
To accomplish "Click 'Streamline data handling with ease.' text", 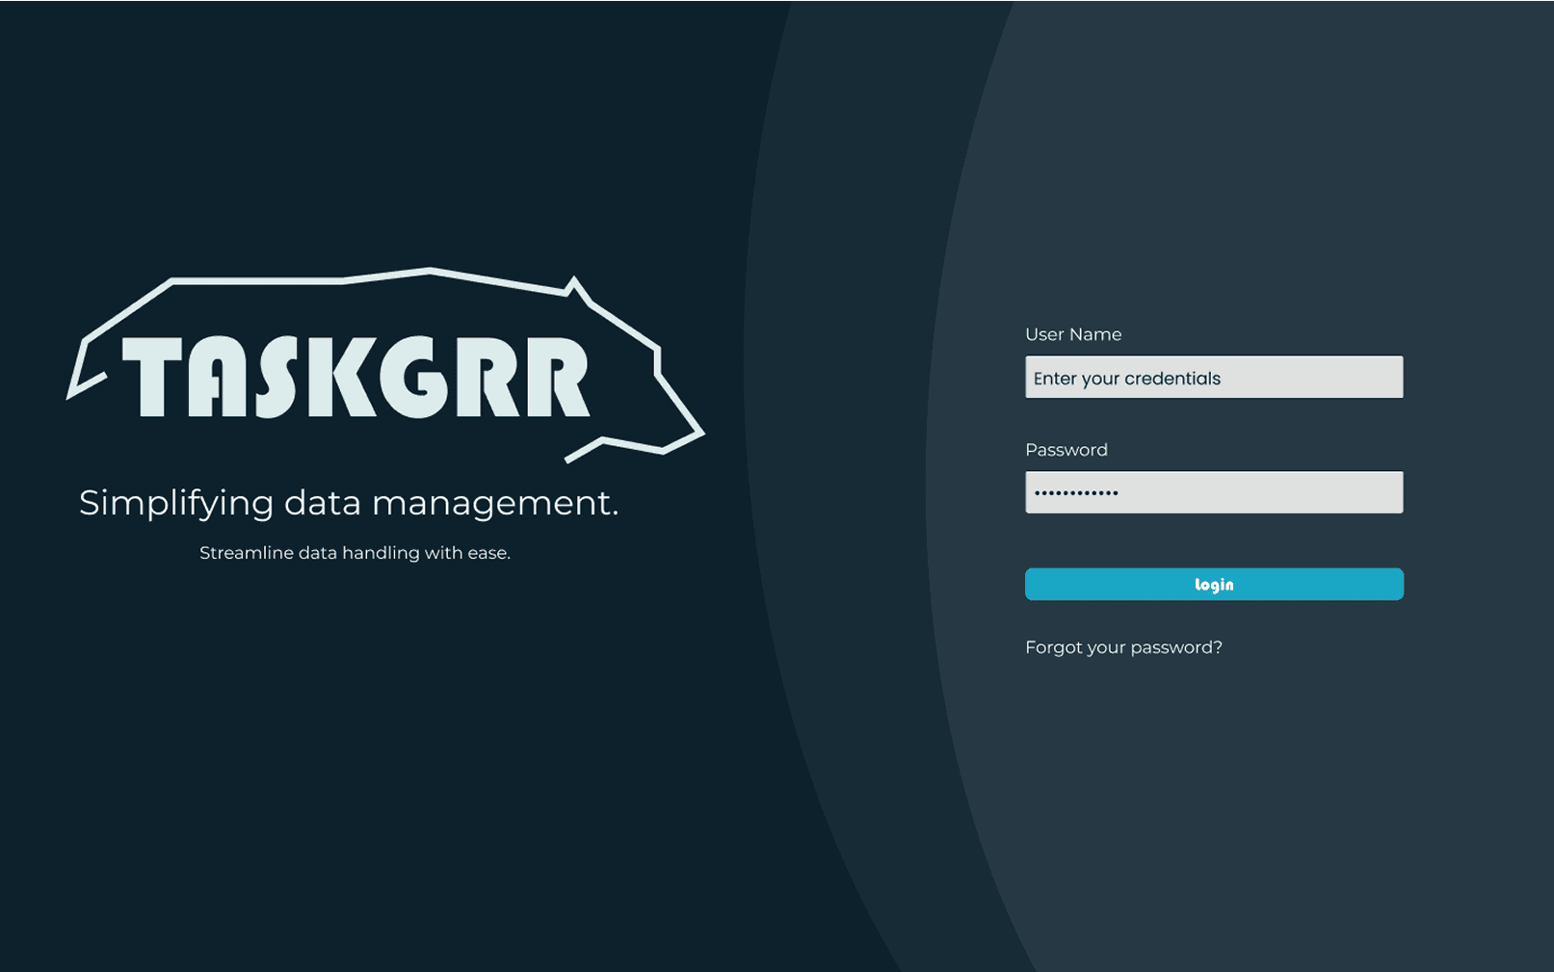I will [x=355, y=553].
